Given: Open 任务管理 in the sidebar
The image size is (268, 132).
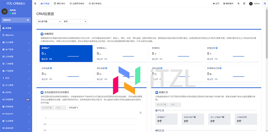Looking at the screenshot, I should click(x=16, y=56).
